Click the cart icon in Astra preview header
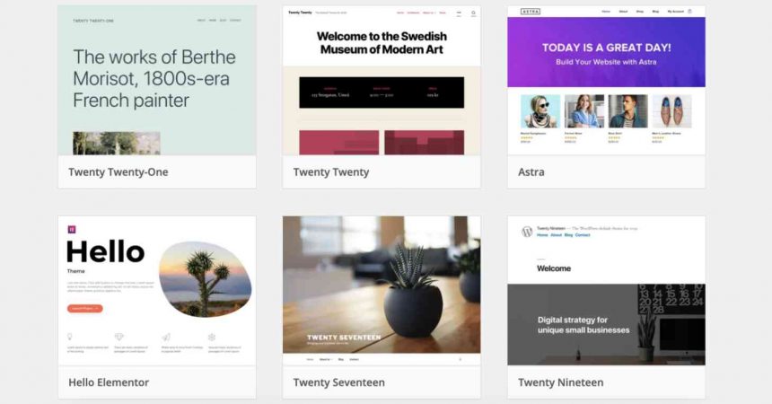Screen dimensions: 772x404 pyautogui.click(x=689, y=12)
